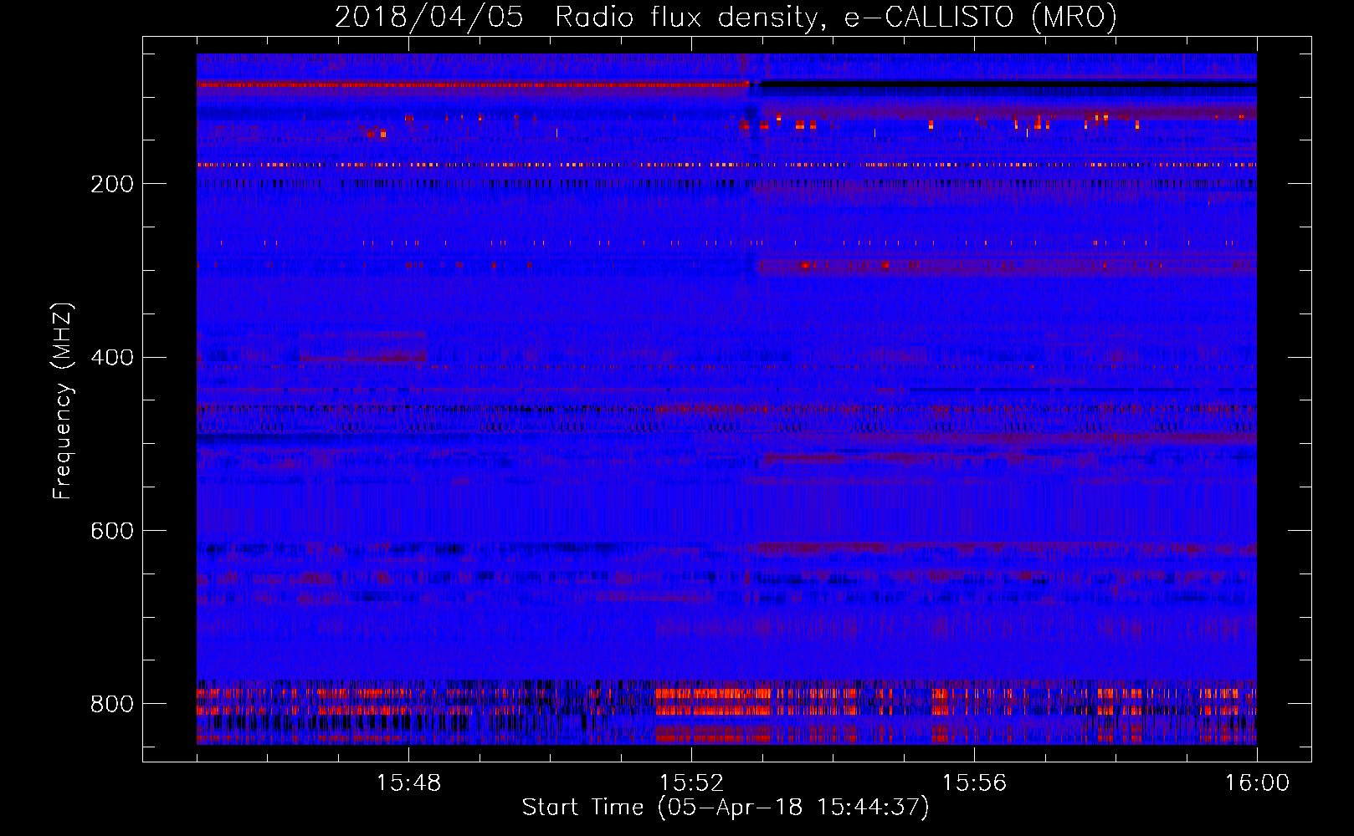Viewport: 1354px width, 836px height.
Task: Click the 800 frequency tick label
Action: coord(112,704)
